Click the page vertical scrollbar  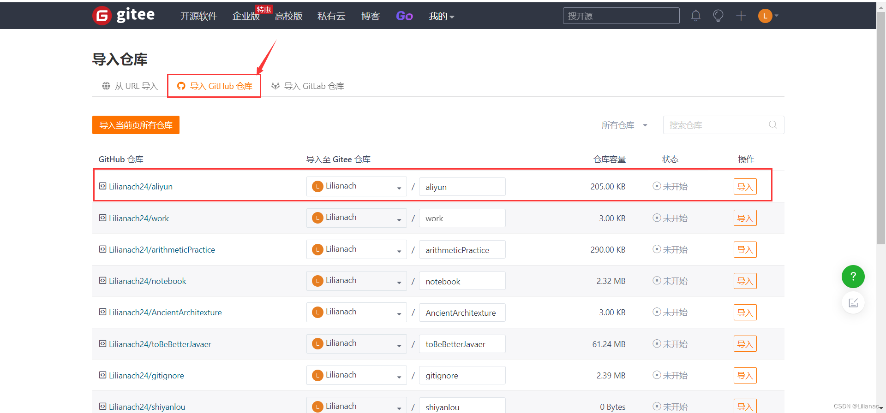pyautogui.click(x=881, y=129)
